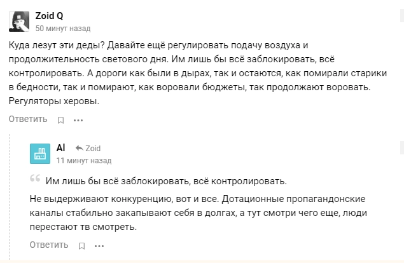The width and height of the screenshot is (404, 263).
Task: Open the Al username link
Action: click(61, 147)
